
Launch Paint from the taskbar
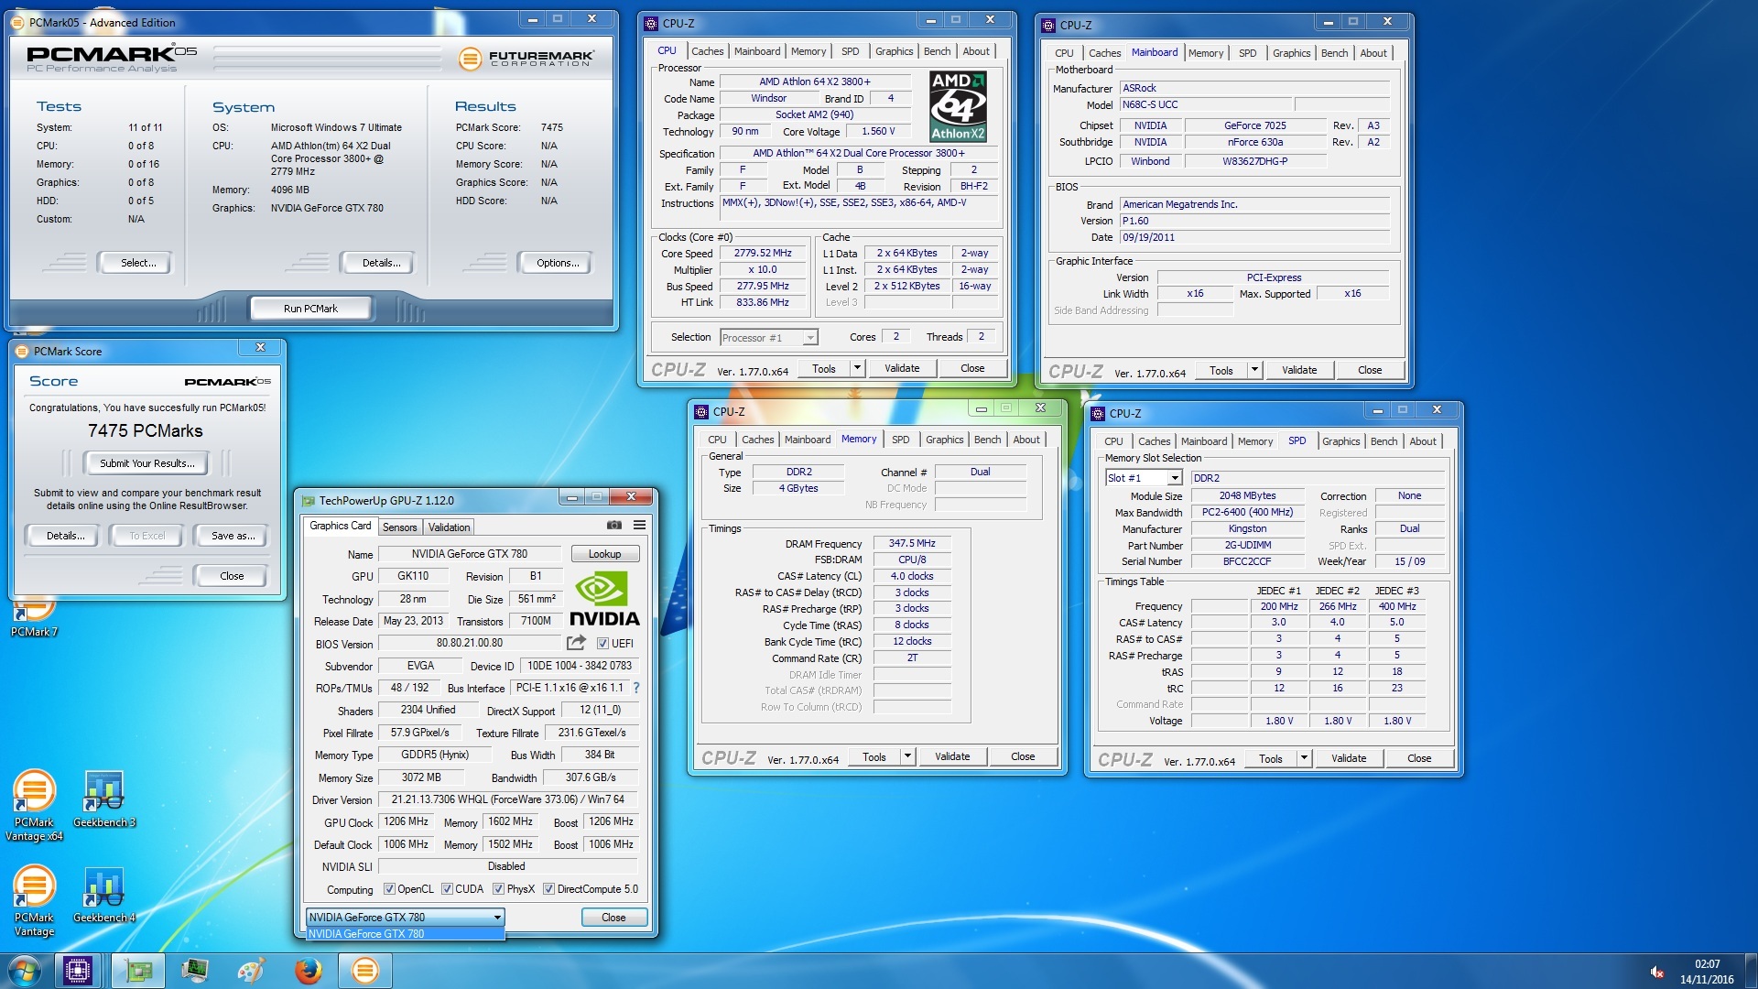coord(251,971)
